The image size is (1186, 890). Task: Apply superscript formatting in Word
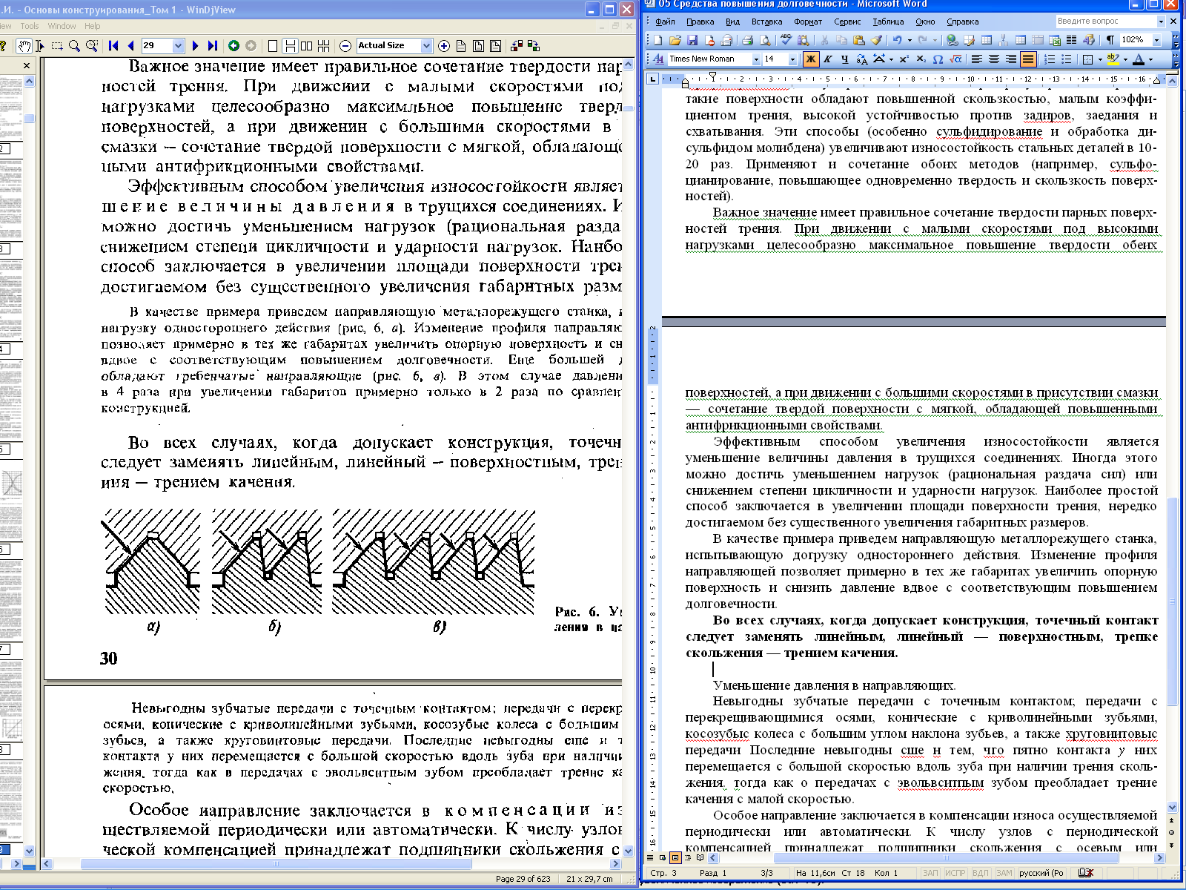point(904,59)
